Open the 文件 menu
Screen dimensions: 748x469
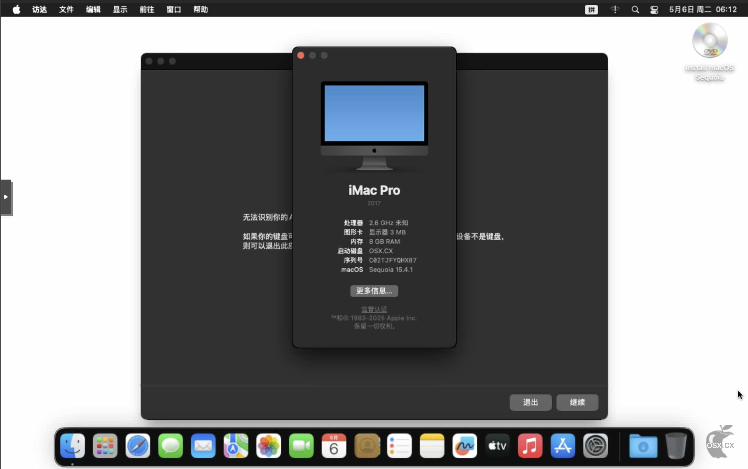[66, 9]
